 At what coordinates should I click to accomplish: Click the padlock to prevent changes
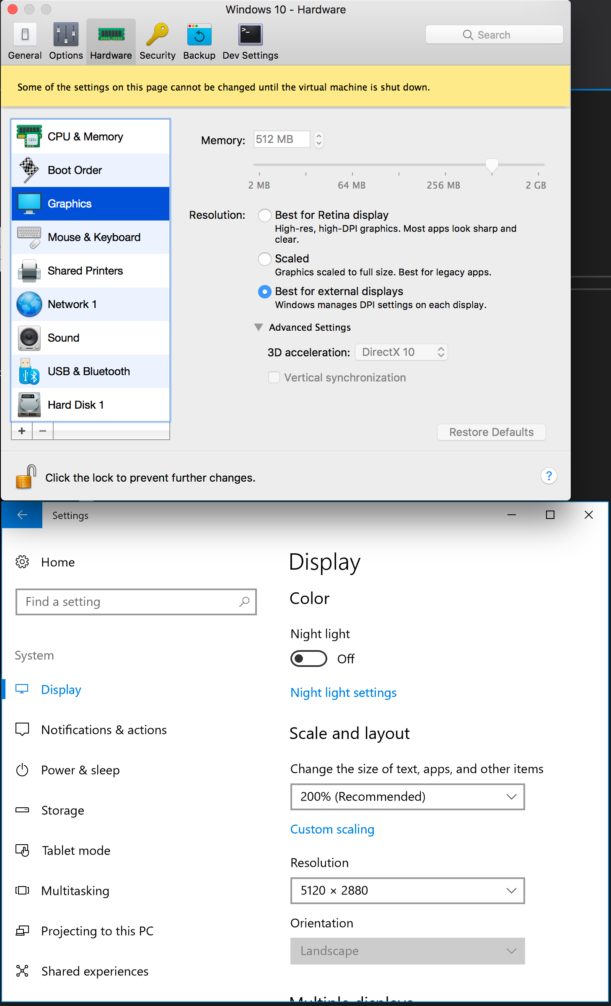coord(25,477)
